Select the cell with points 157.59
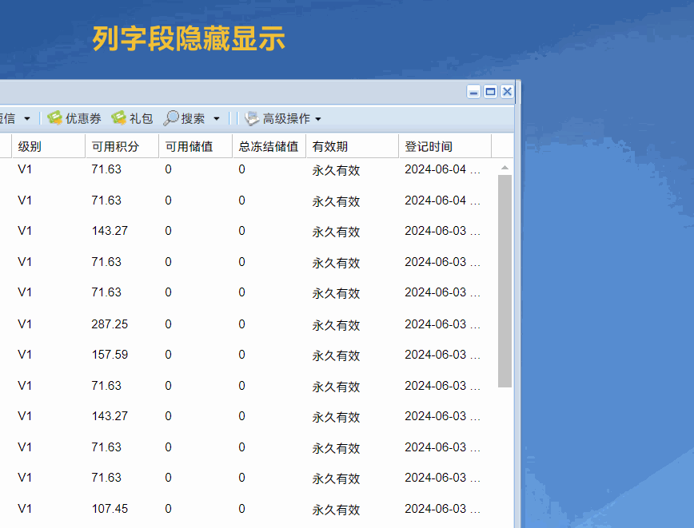694x528 pixels. [x=110, y=355]
